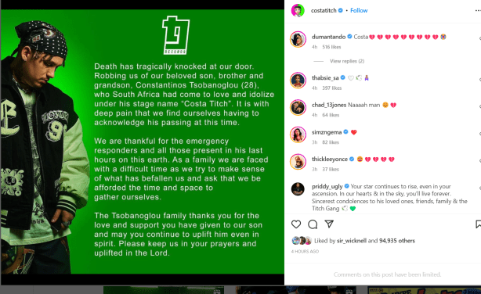Open thickleeyonce username link
Viewport: 481px width, 294px height.
tap(330, 159)
